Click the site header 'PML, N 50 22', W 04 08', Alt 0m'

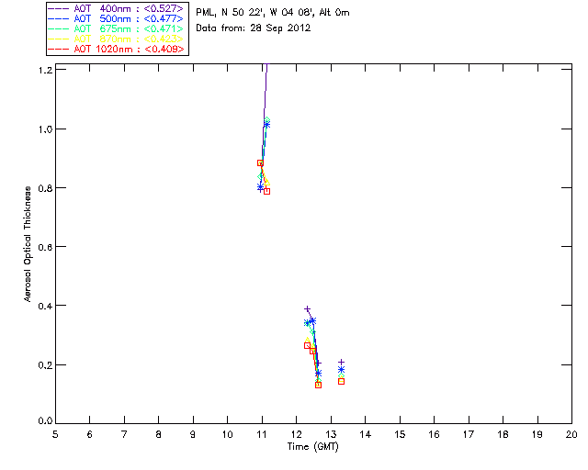point(273,12)
